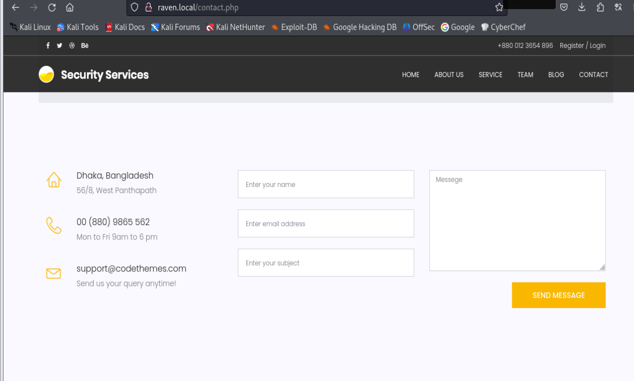
Task: Bookmark this page with the star icon
Action: pos(499,7)
